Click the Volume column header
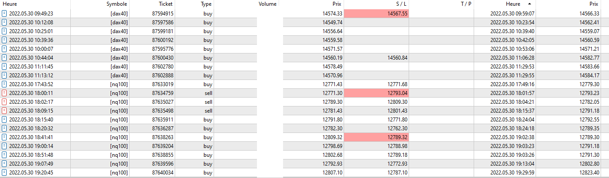Image resolution: width=609 pixels, height=178 pixels. pos(268,4)
